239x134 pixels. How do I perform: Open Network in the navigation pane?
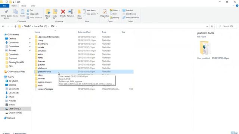[x=11, y=118]
